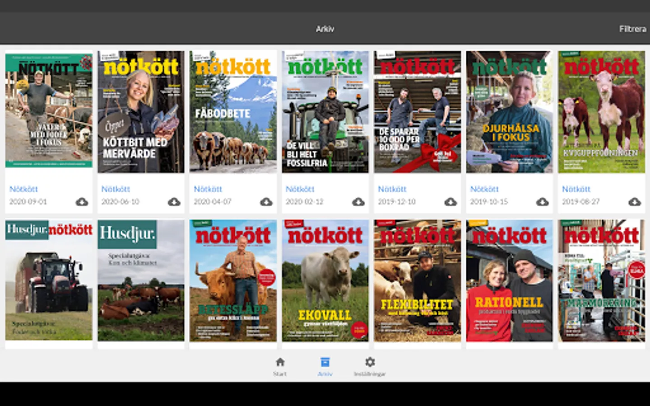Image resolution: width=650 pixels, height=406 pixels.
Task: Tap the cloud download icon for 2019-10-15
Action: (543, 202)
